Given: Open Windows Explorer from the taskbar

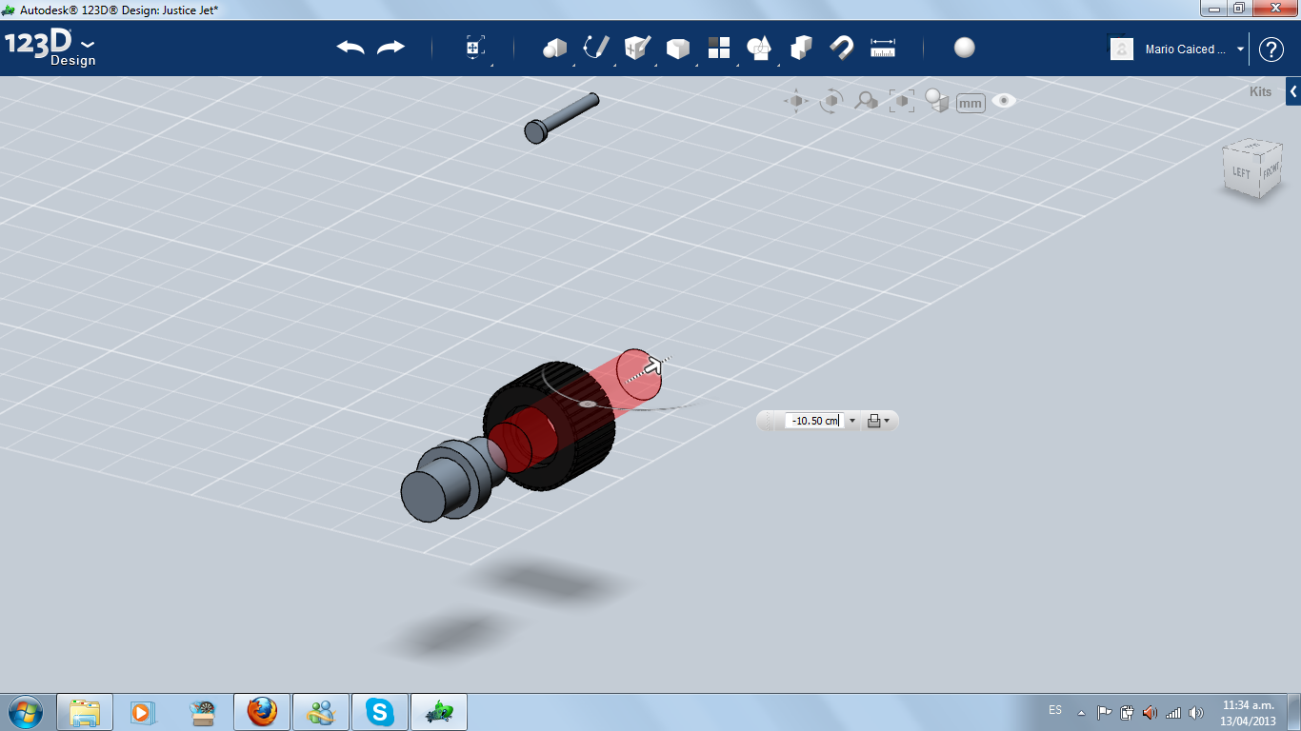Looking at the screenshot, I should tap(85, 712).
